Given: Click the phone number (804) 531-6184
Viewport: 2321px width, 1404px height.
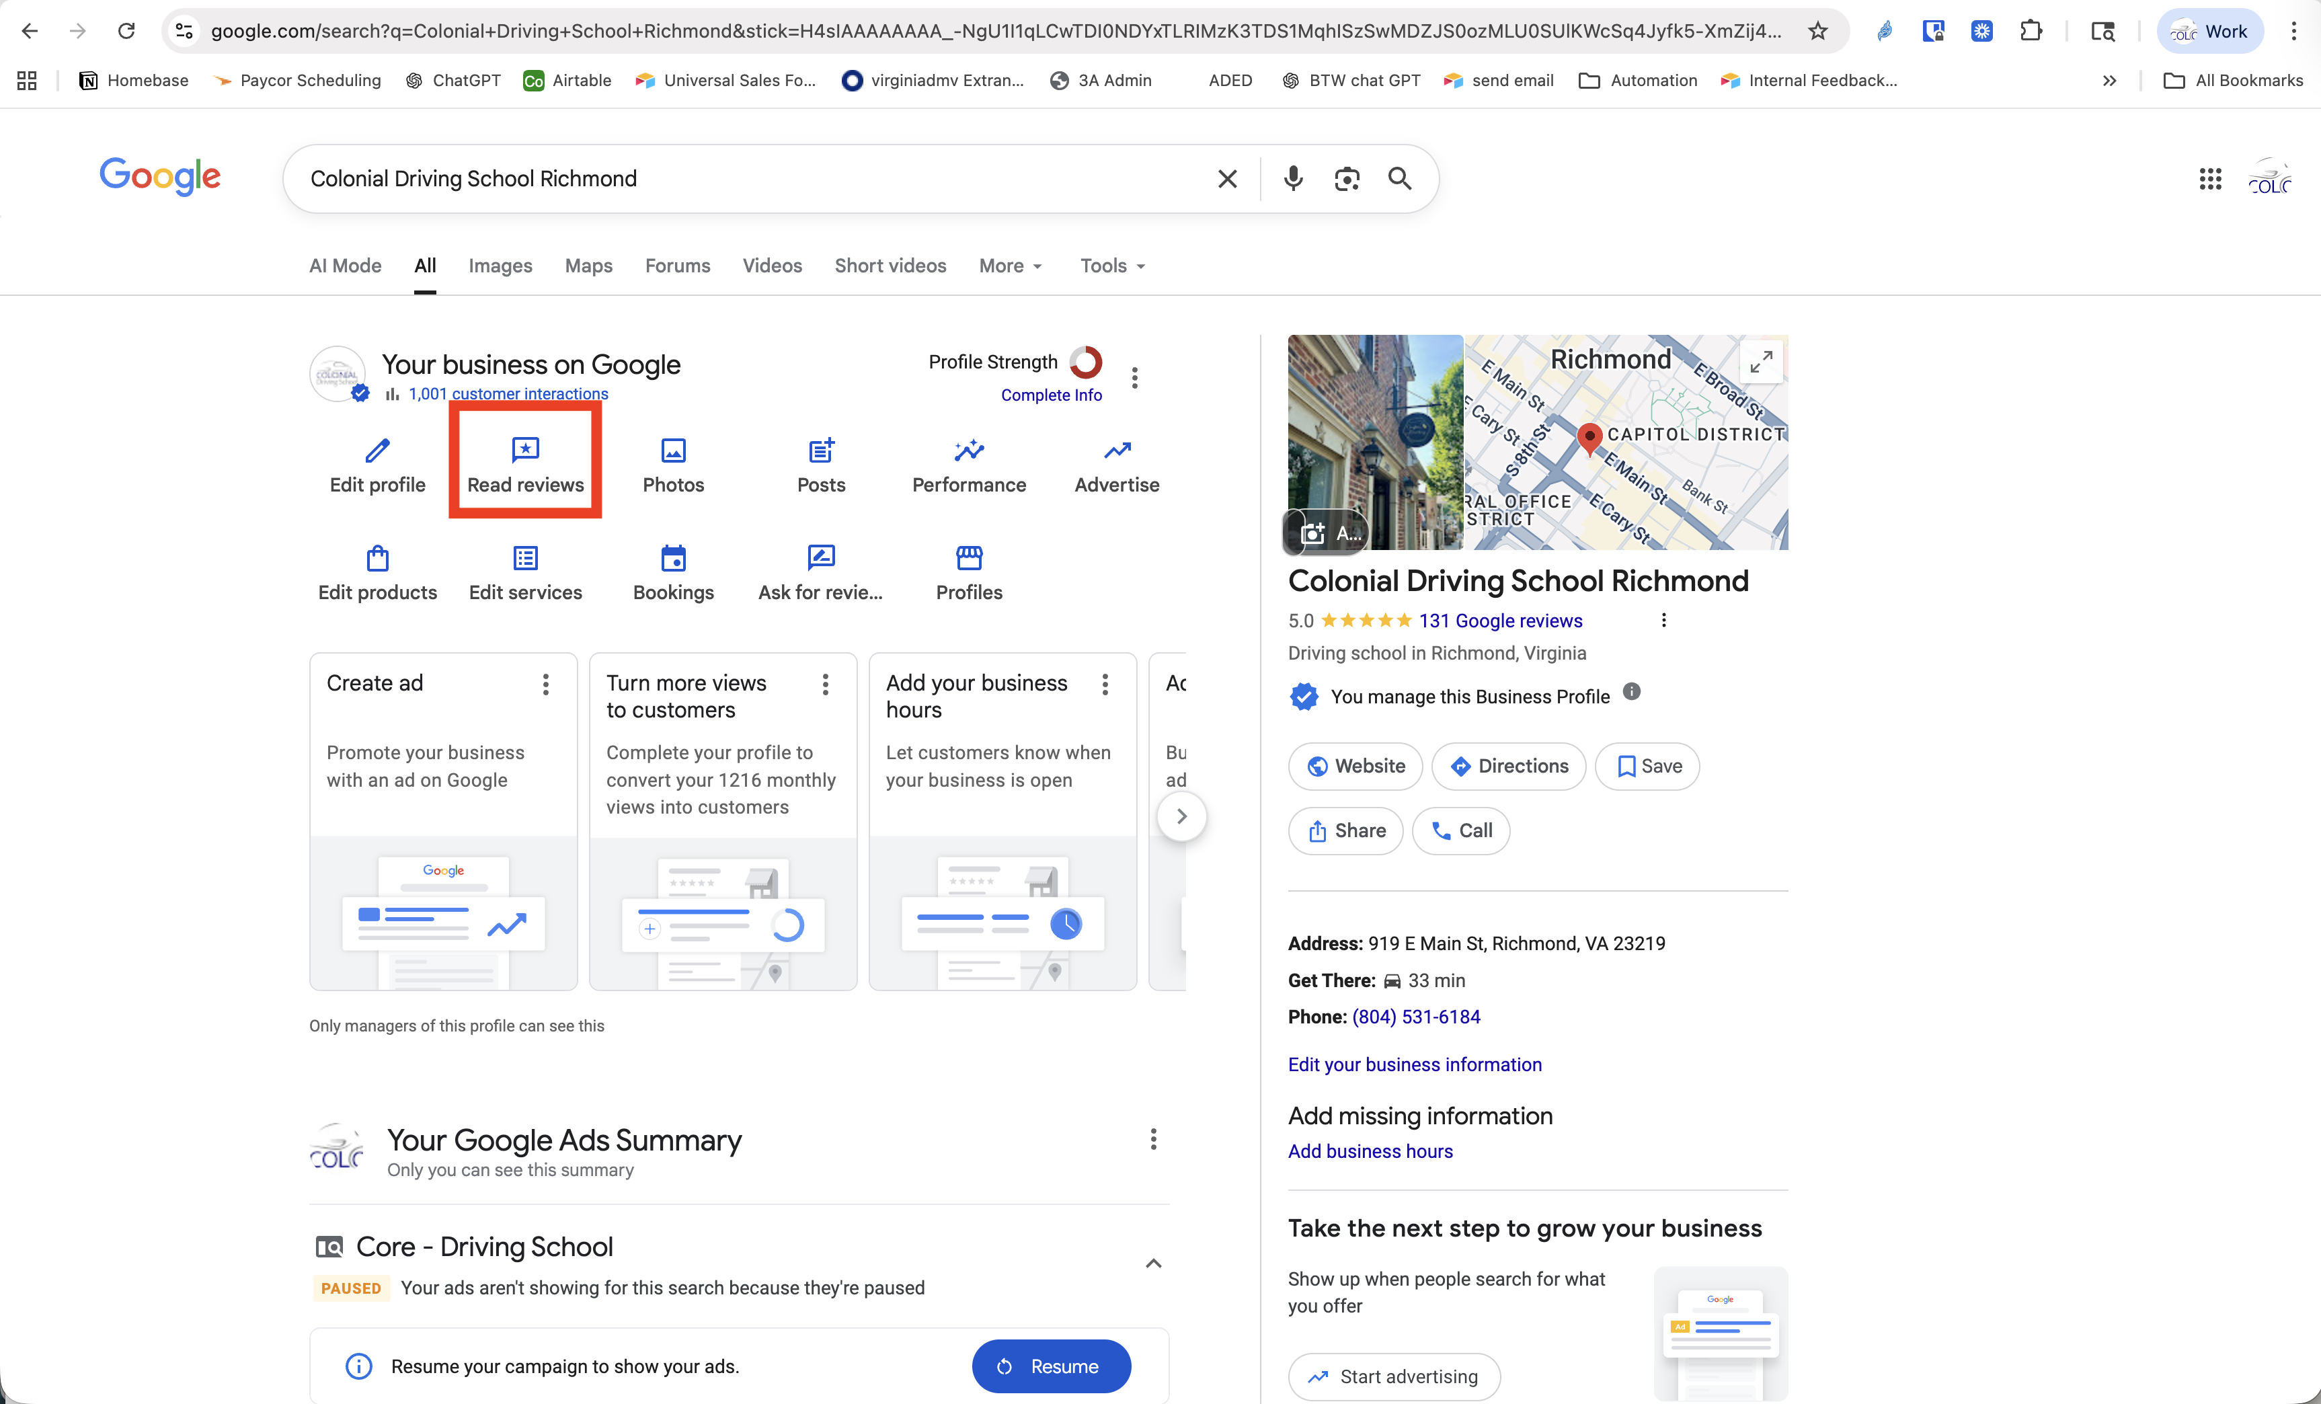Looking at the screenshot, I should pos(1416,1017).
